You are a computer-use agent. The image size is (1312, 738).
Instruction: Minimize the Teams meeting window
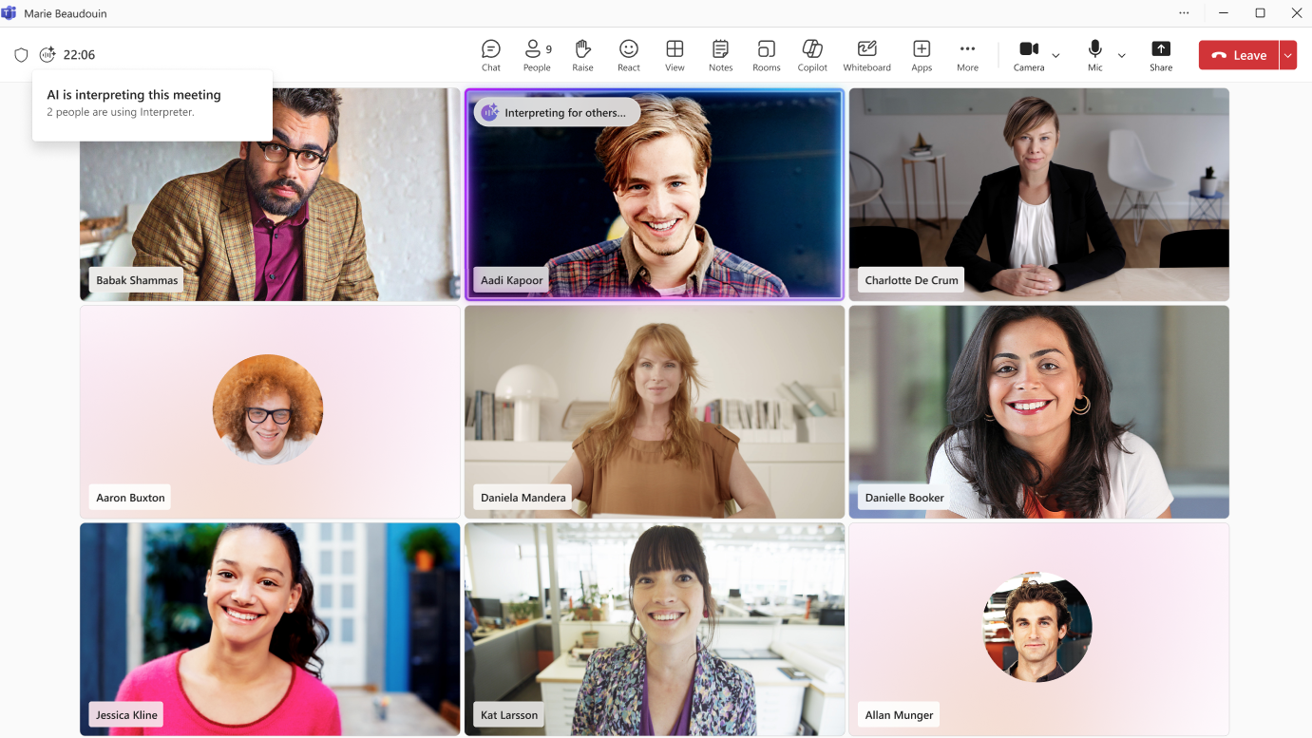[x=1224, y=13]
